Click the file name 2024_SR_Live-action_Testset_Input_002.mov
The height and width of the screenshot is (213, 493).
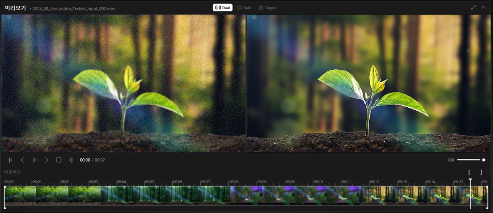pos(74,8)
